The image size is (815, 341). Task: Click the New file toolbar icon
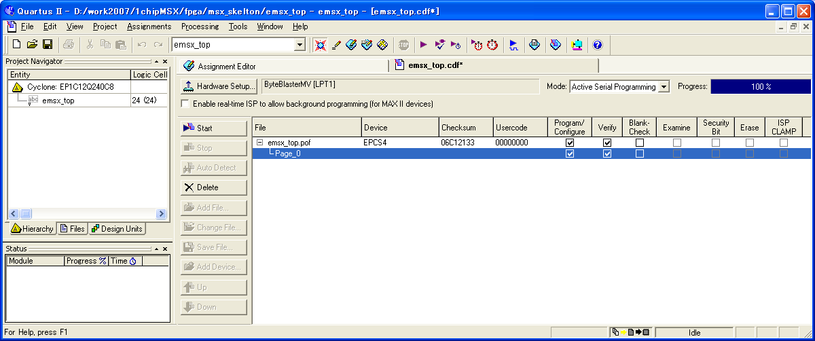17,44
